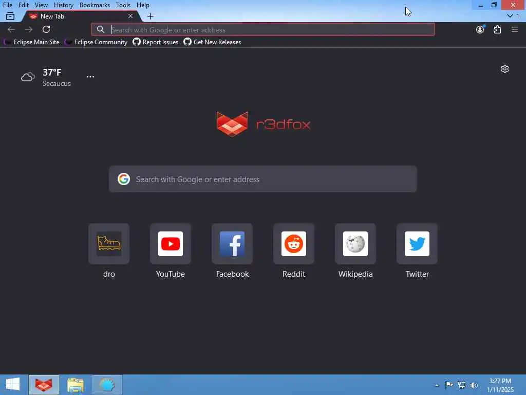Click the Secaucus location label
The height and width of the screenshot is (395, 526).
pos(57,84)
